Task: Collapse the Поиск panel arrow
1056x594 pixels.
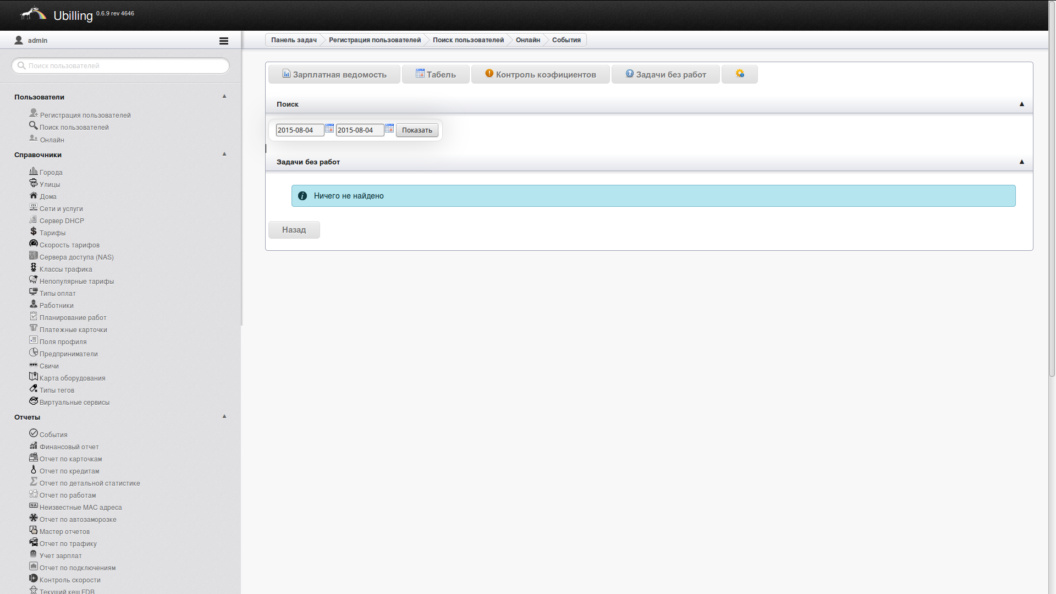Action: coord(1021,104)
